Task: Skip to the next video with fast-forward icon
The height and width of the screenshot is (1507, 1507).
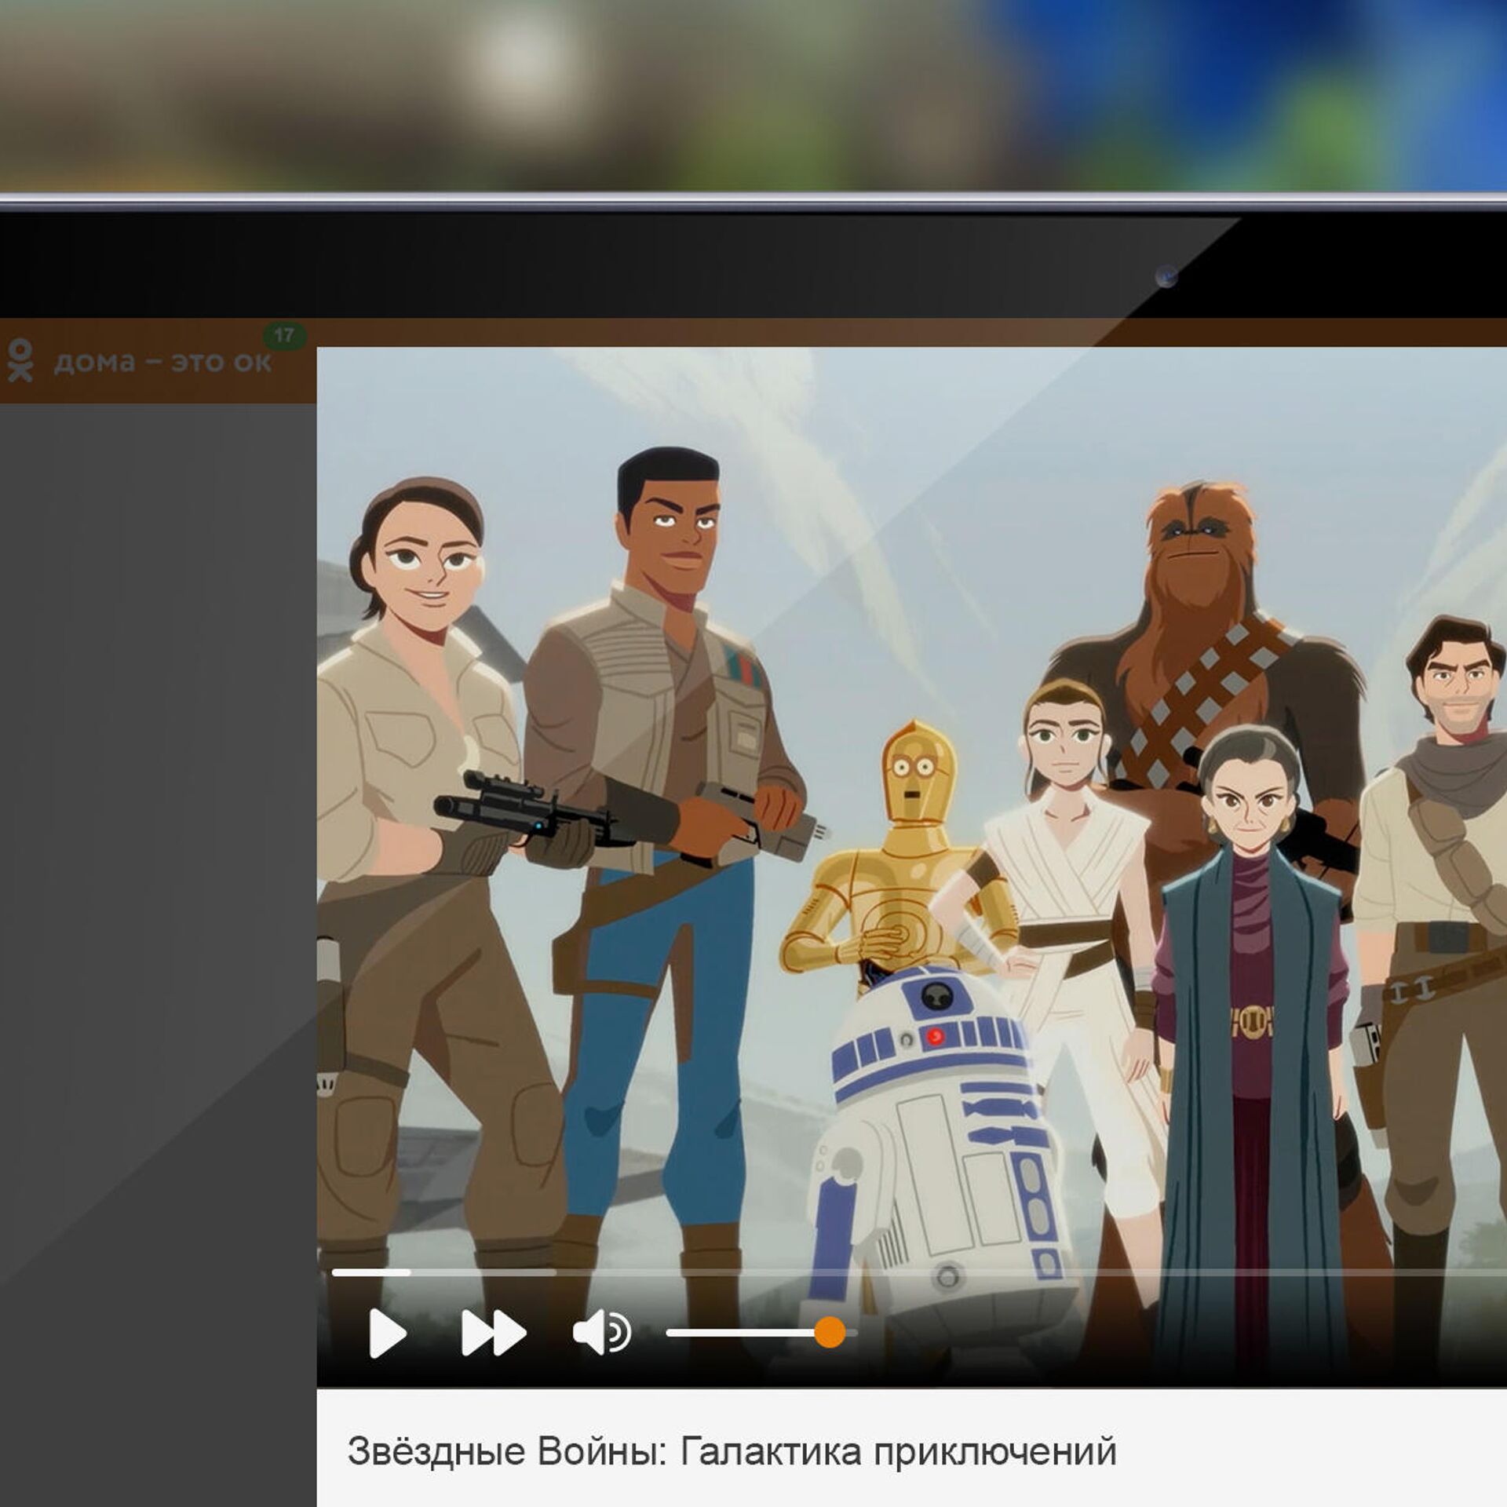Action: pyautogui.click(x=493, y=1333)
